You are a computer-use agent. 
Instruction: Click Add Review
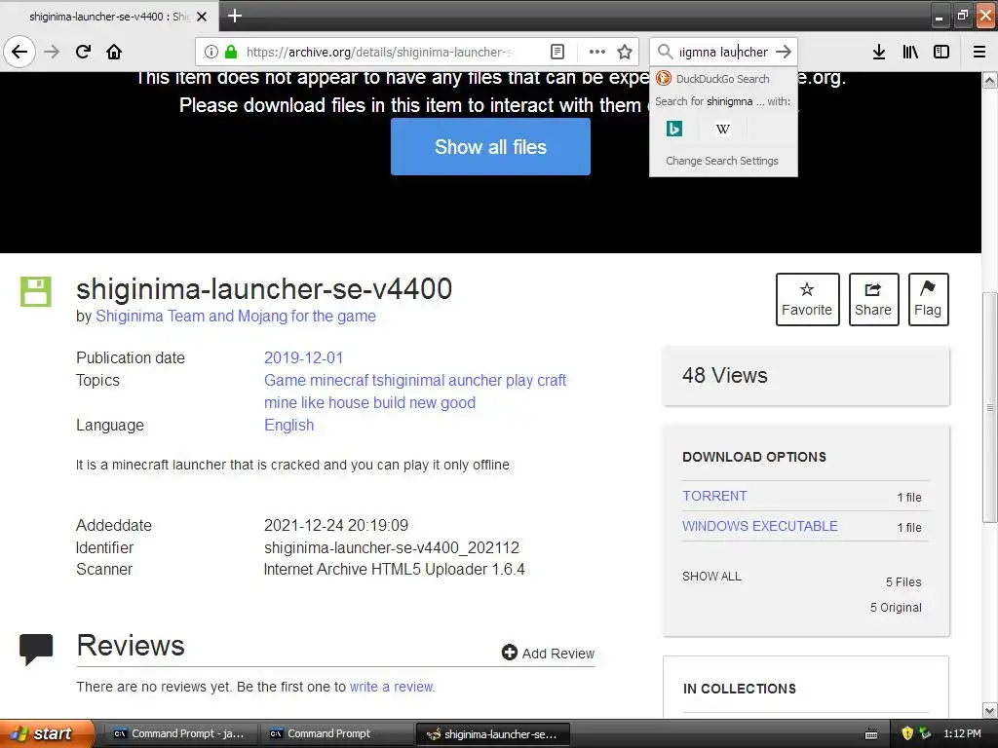click(x=548, y=654)
